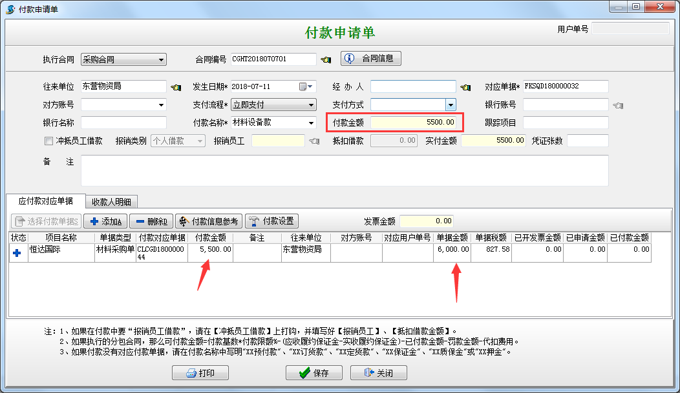Screen dimensions: 680x393
Task: Maximize the 付款申请单 window
Action: click(x=636, y=7)
